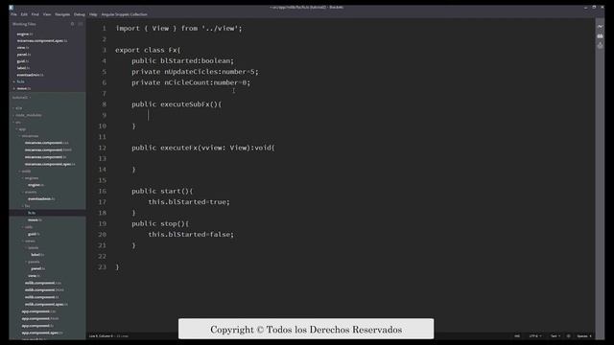Click the 'public stop(){' code line
Image resolution: width=614 pixels, height=345 pixels.
coord(160,223)
